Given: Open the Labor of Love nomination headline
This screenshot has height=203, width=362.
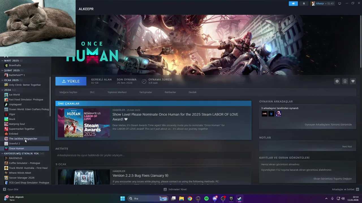Looking at the screenshot, I should tap(175, 117).
